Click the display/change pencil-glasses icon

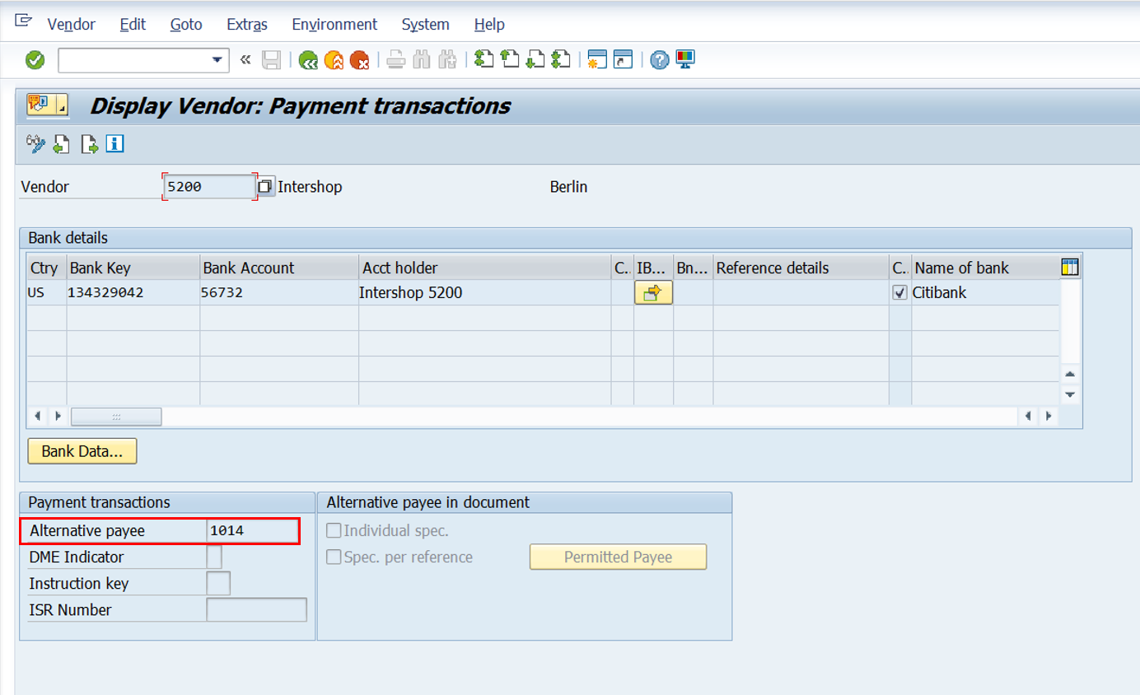tap(35, 144)
